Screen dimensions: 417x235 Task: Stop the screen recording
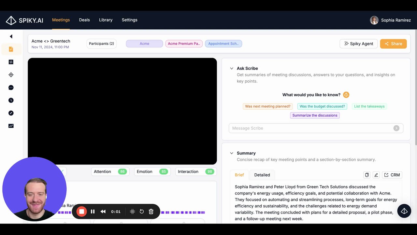click(82, 211)
